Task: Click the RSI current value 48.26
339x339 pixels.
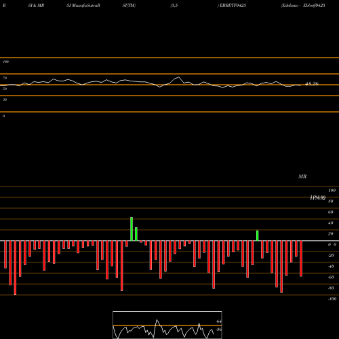Action: [312, 83]
